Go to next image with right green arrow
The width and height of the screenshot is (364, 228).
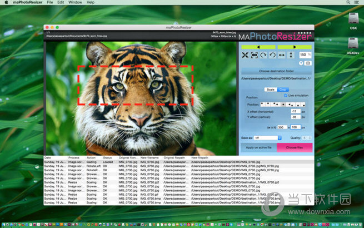(x=294, y=48)
